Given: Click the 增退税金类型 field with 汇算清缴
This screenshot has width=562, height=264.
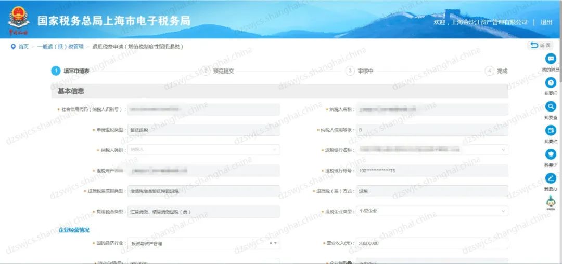Looking at the screenshot, I should tap(203, 212).
